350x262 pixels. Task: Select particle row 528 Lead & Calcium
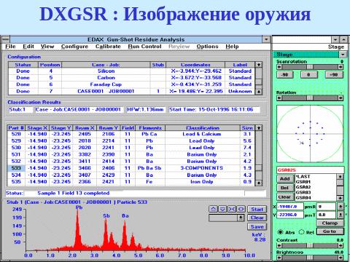131,134
